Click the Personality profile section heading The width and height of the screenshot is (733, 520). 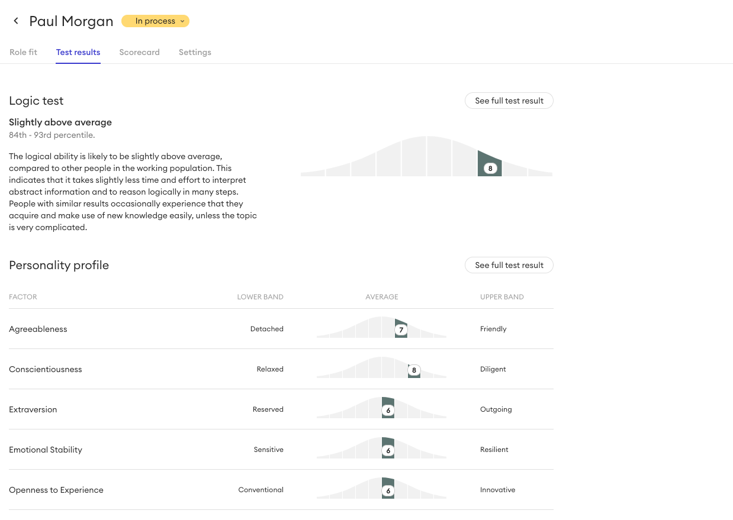[59, 265]
